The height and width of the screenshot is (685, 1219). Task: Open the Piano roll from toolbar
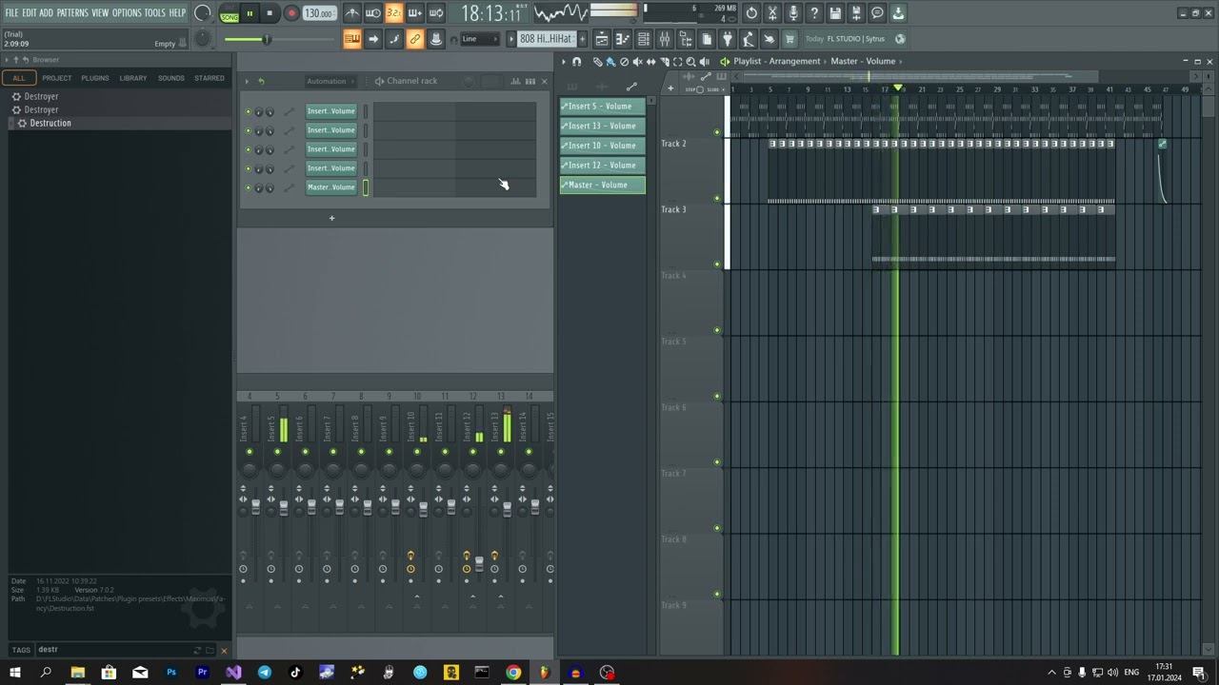coord(623,39)
